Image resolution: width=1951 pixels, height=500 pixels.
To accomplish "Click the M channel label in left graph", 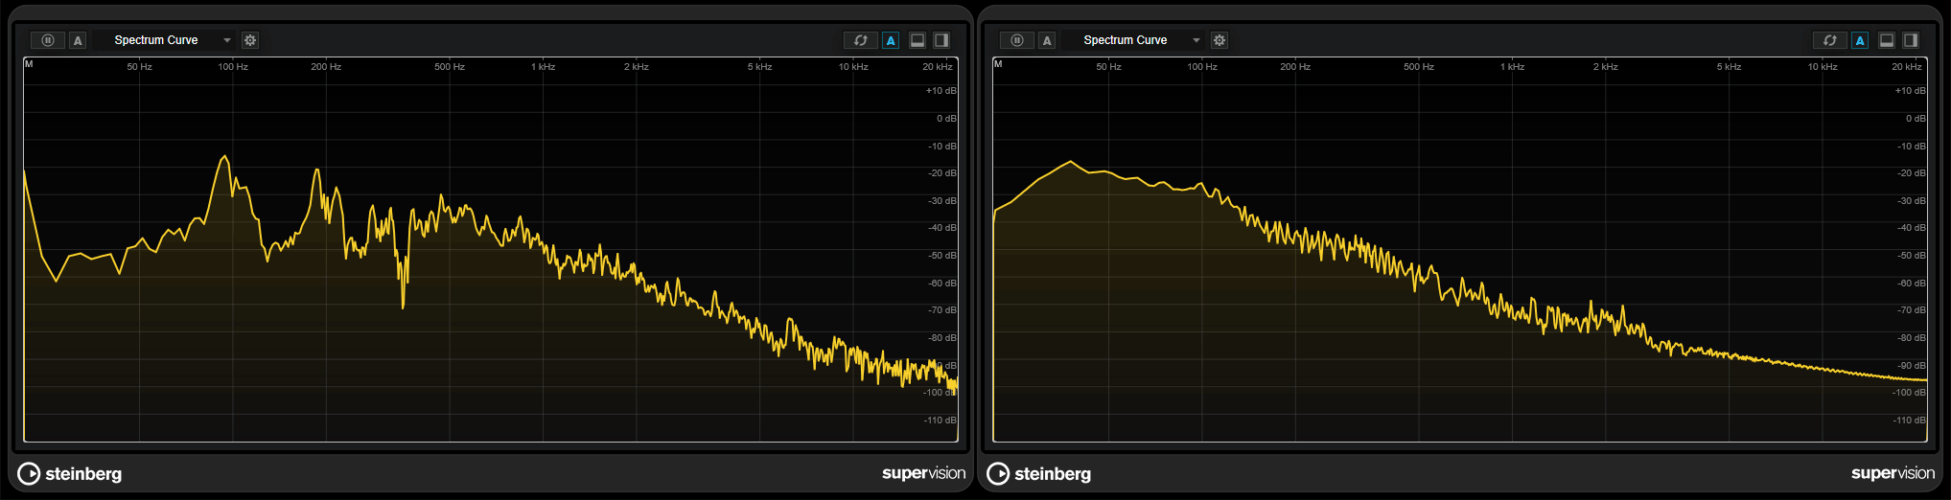I will pyautogui.click(x=29, y=64).
